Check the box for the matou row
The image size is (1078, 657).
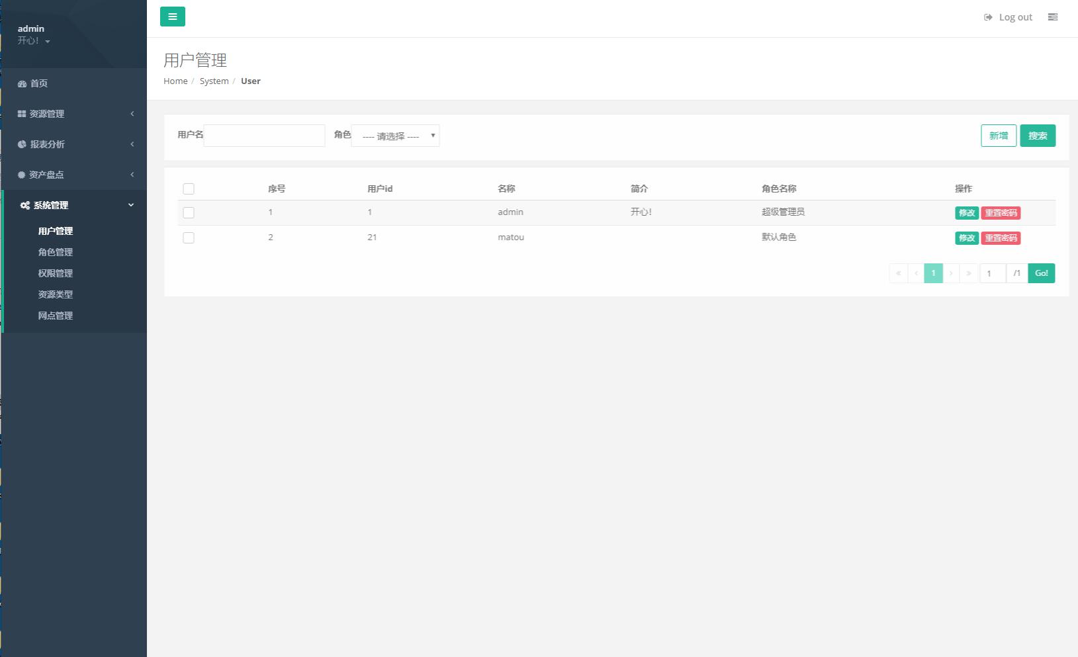(x=189, y=238)
